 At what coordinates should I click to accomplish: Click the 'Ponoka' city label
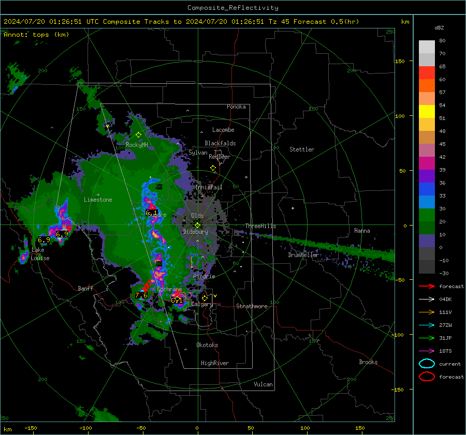click(x=236, y=107)
